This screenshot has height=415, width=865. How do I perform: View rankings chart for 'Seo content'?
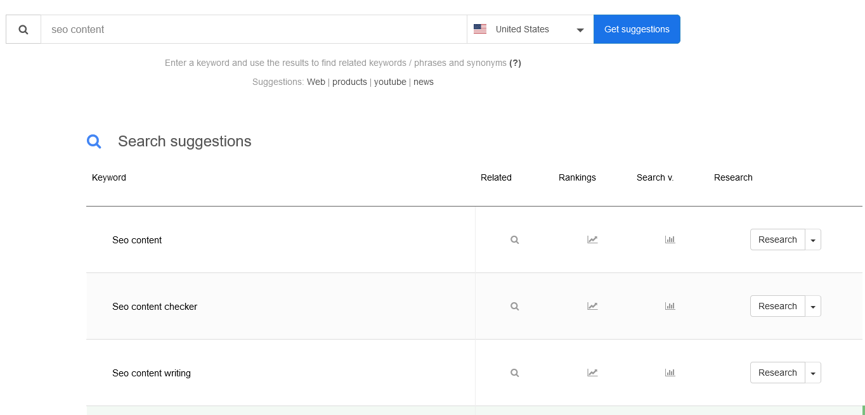point(592,239)
